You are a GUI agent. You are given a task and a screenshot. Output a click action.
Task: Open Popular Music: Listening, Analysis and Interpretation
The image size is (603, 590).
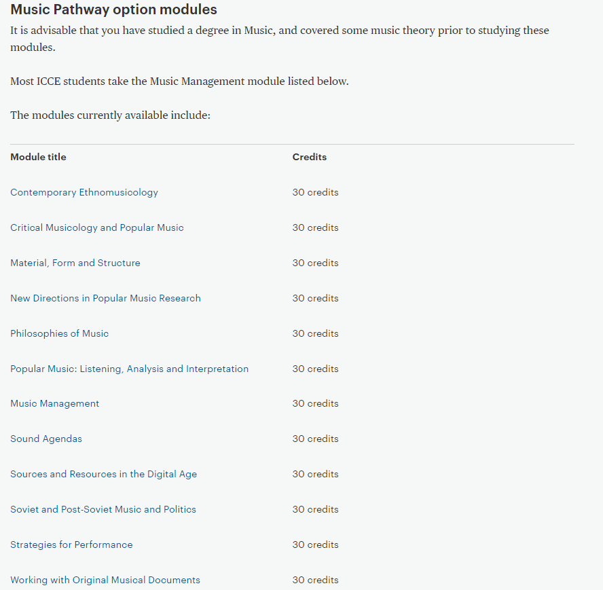pyautogui.click(x=129, y=369)
